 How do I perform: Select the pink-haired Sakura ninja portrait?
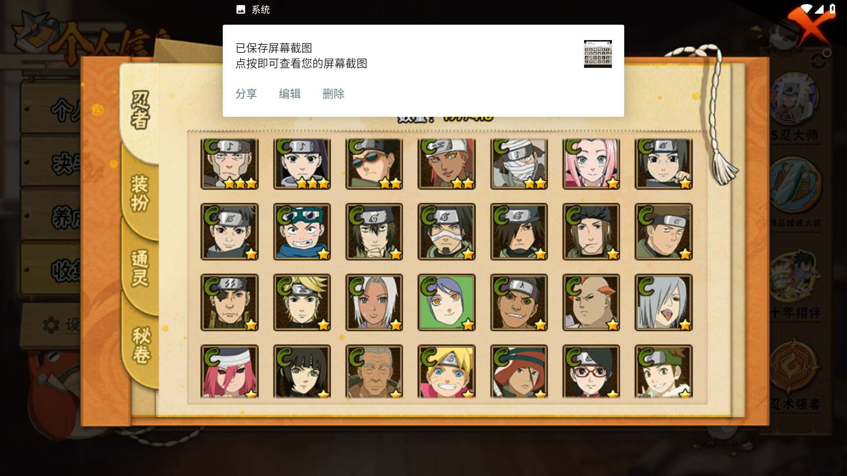pos(591,164)
